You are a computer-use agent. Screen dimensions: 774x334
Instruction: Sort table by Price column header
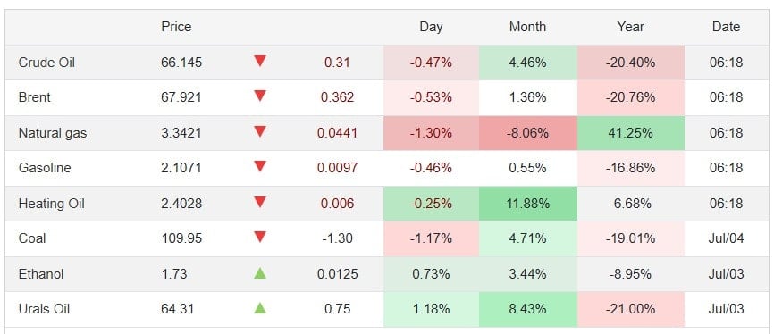[x=176, y=27]
